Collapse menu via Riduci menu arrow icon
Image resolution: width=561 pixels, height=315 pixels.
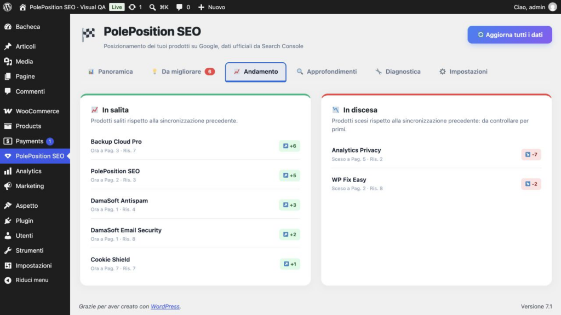(x=8, y=281)
